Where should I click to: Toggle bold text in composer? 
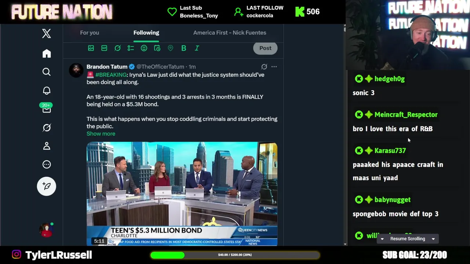pos(184,48)
